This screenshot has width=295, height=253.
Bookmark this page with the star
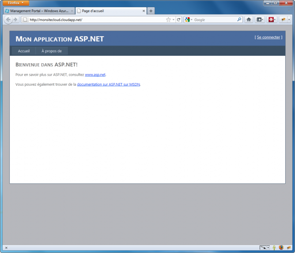coord(168,19)
